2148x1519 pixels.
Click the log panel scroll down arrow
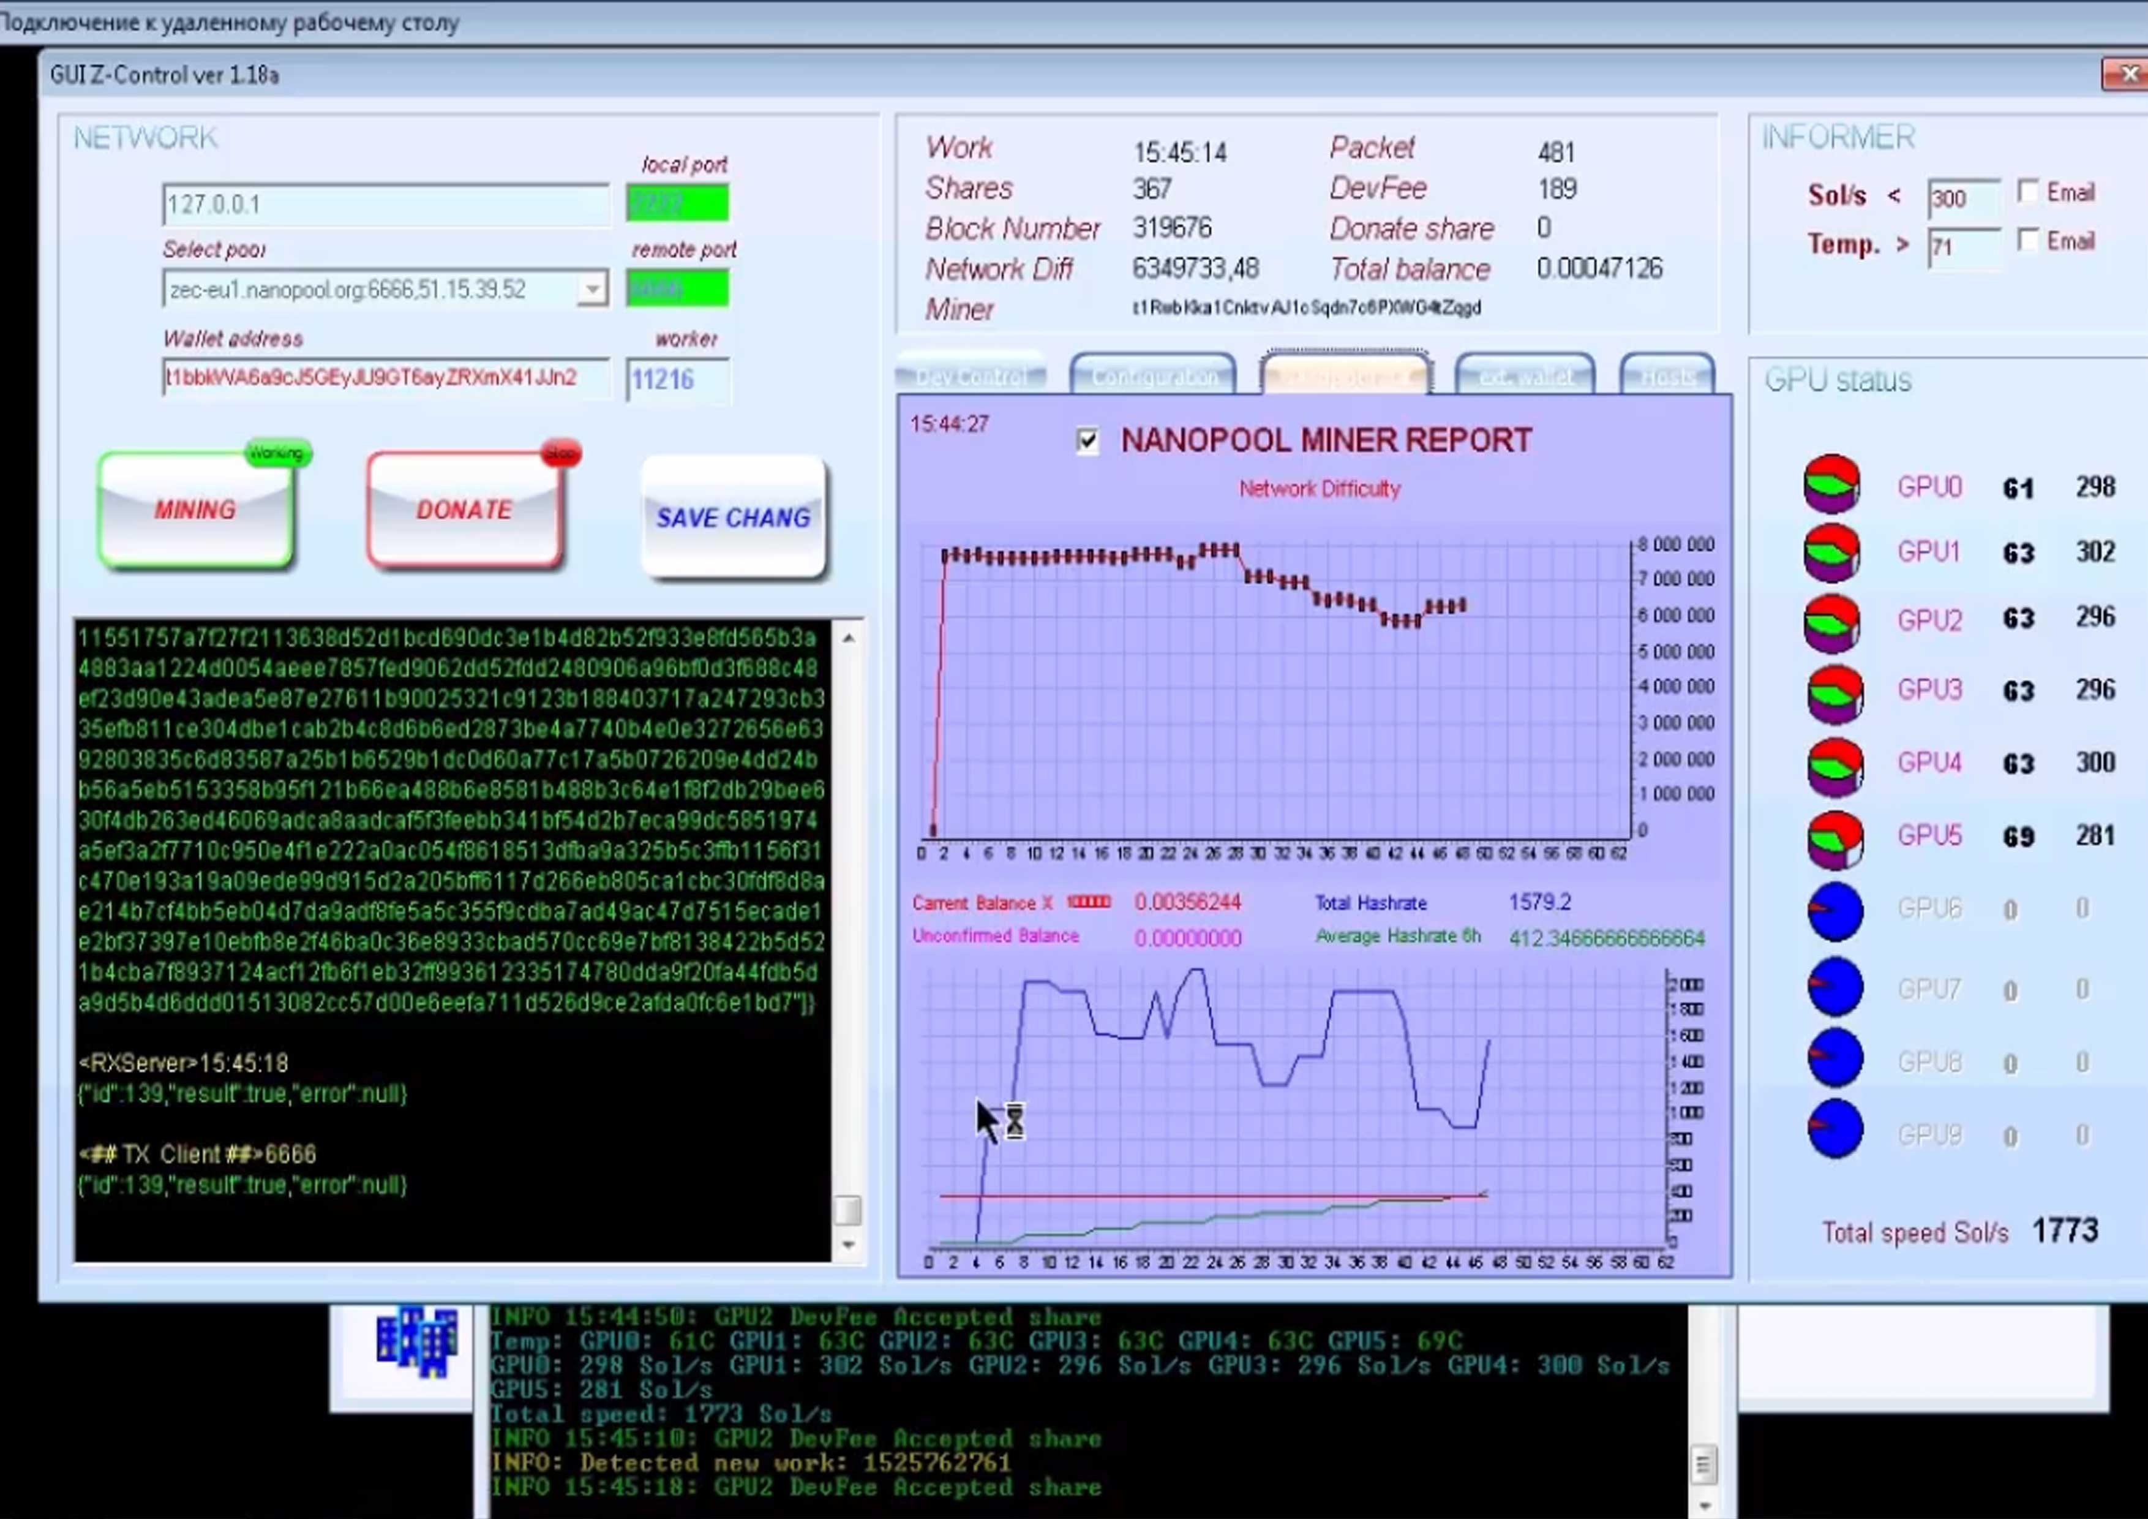(847, 1245)
